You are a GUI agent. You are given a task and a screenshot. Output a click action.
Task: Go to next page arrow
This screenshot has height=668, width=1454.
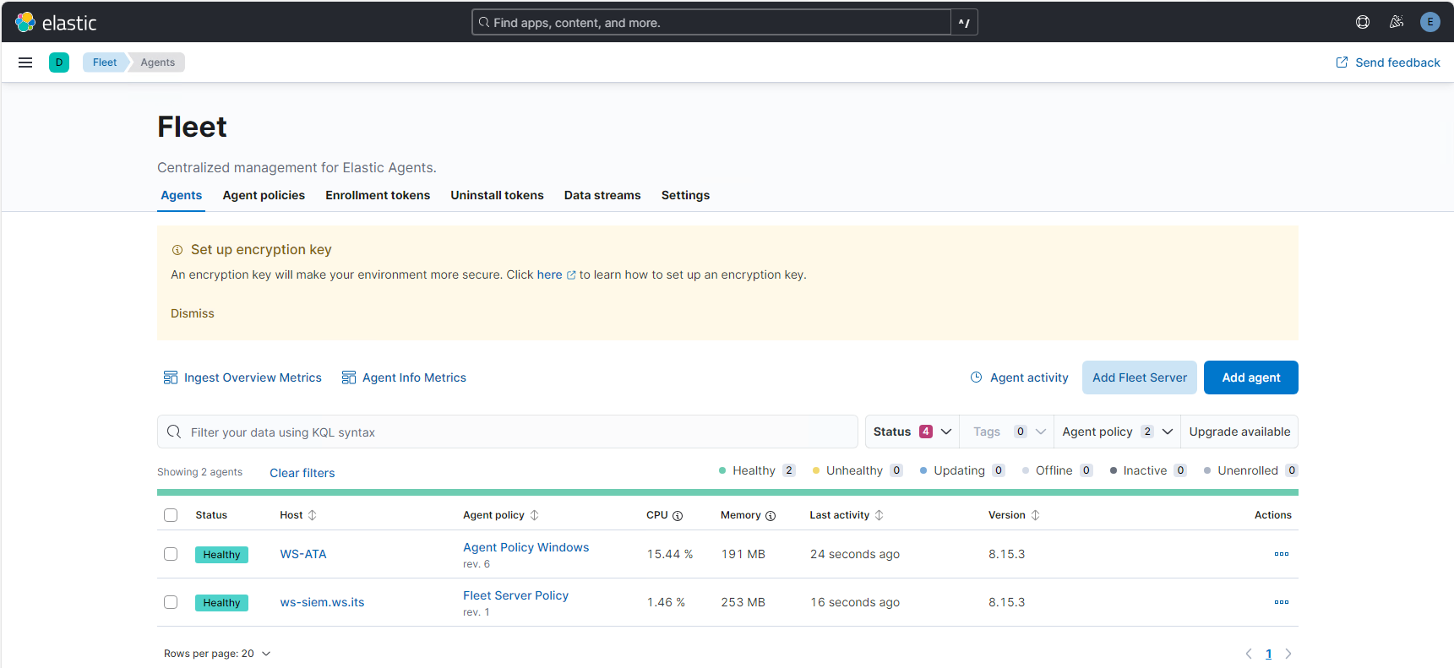pos(1288,654)
